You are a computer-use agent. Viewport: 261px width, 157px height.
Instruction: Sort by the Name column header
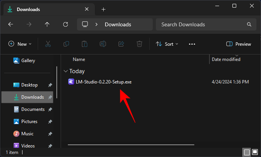[79, 59]
